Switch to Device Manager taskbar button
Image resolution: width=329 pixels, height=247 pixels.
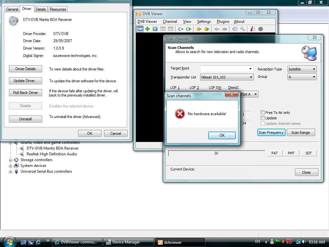(x=128, y=242)
